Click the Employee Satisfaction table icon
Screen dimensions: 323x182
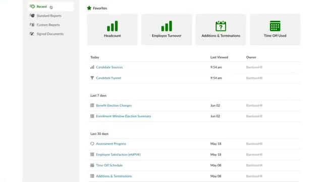[x=92, y=154]
